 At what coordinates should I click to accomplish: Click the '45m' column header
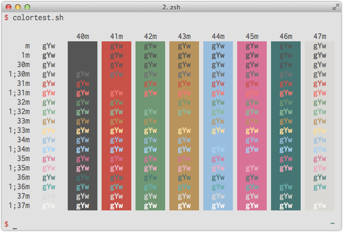(x=252, y=36)
